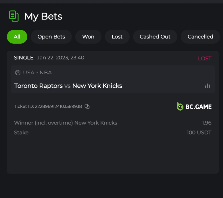Switch to the Open Bets tab

pyautogui.click(x=51, y=37)
